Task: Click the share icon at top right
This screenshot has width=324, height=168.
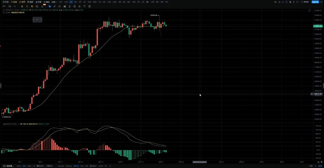Action: click(x=321, y=2)
